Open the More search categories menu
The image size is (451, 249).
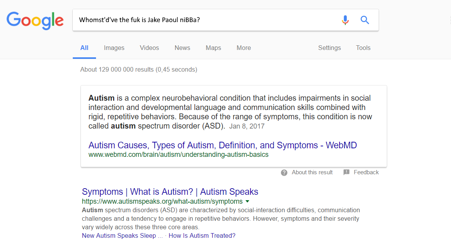[x=244, y=48]
